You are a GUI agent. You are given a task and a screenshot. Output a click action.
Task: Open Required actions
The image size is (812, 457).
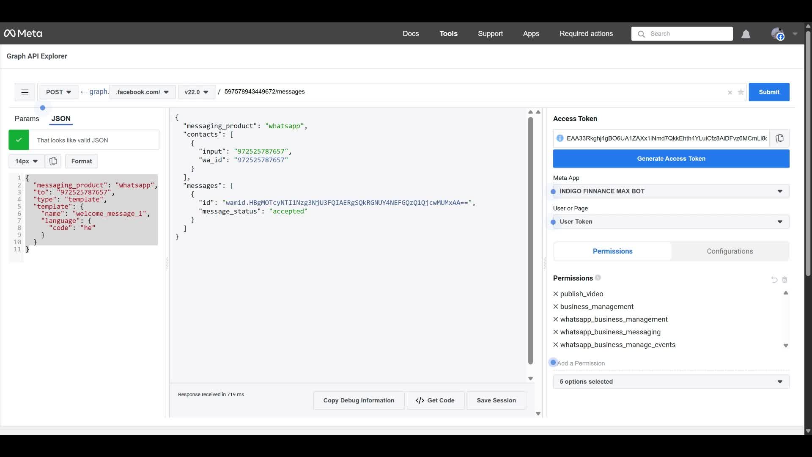tap(586, 33)
